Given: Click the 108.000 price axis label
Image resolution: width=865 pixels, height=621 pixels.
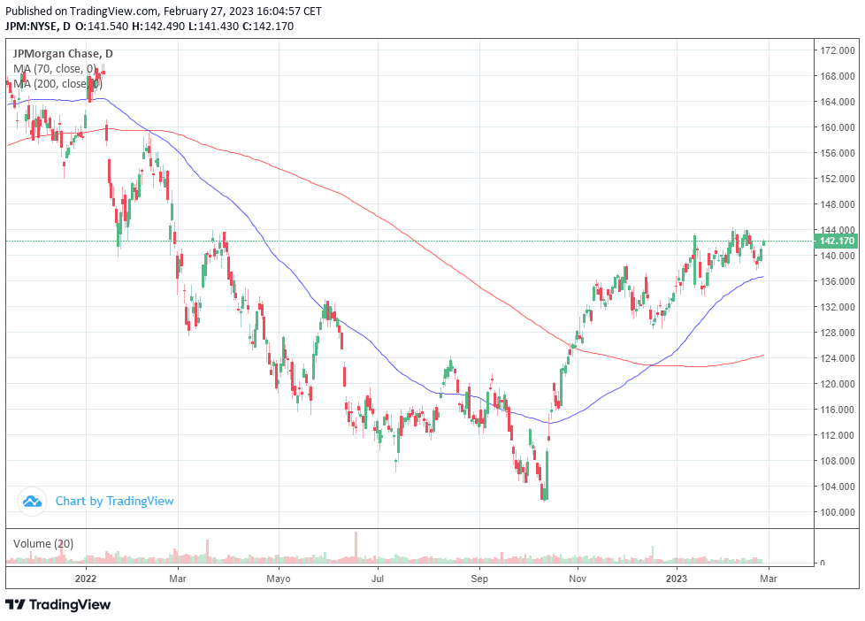Looking at the screenshot, I should point(838,461).
